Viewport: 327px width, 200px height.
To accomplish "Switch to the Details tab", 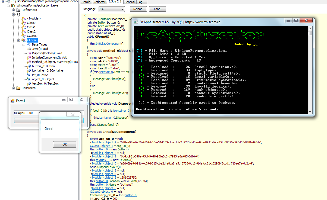I will (x=86, y=2).
